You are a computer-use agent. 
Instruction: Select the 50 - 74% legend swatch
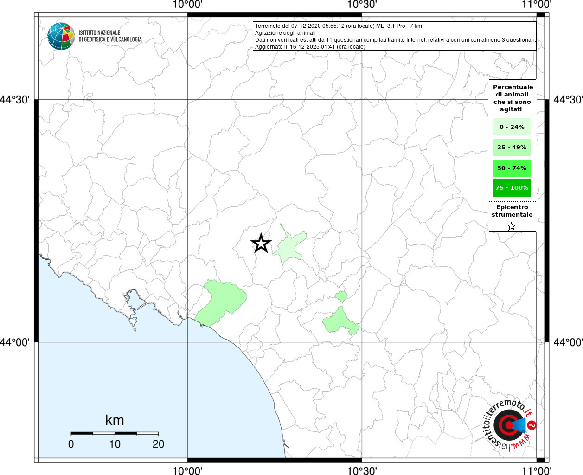[512, 168]
